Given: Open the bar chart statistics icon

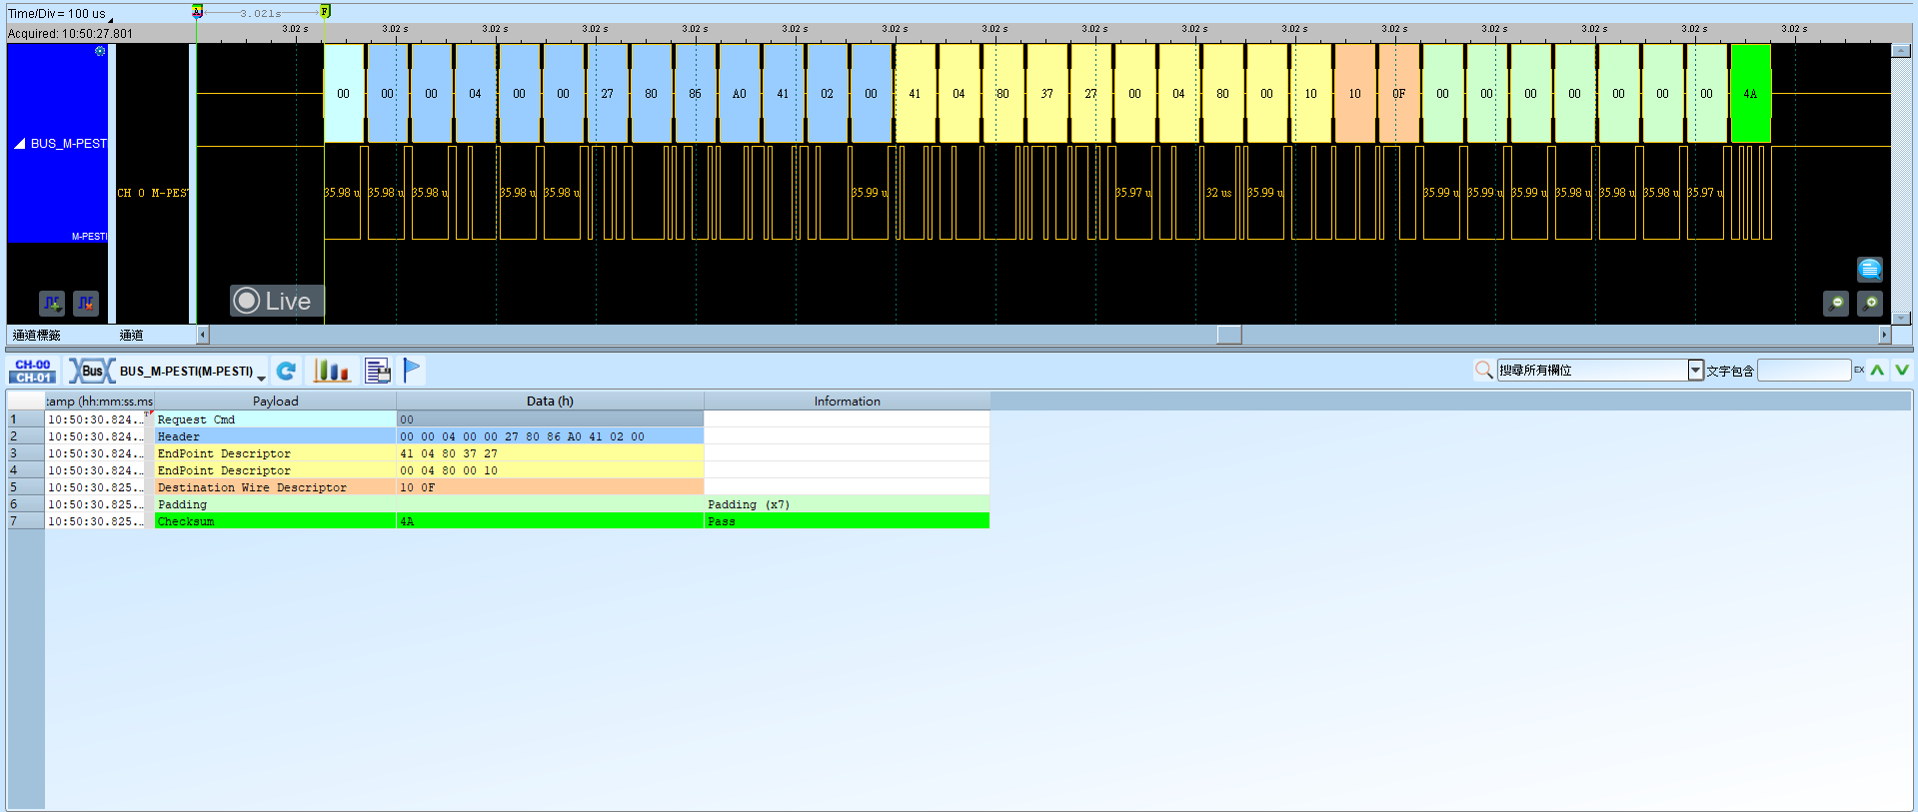Looking at the screenshot, I should (332, 371).
